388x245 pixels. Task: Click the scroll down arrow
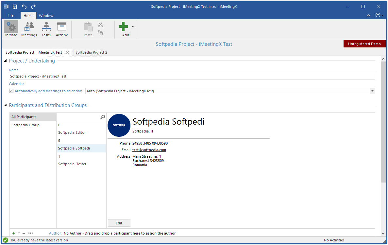(x=383, y=233)
